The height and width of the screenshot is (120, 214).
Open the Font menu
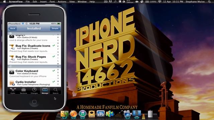[52, 2]
